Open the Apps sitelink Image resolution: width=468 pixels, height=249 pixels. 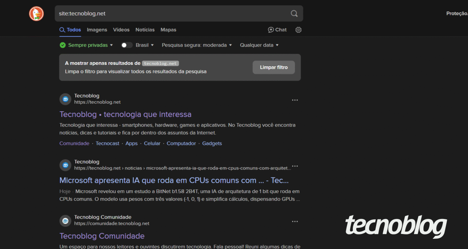pyautogui.click(x=132, y=143)
